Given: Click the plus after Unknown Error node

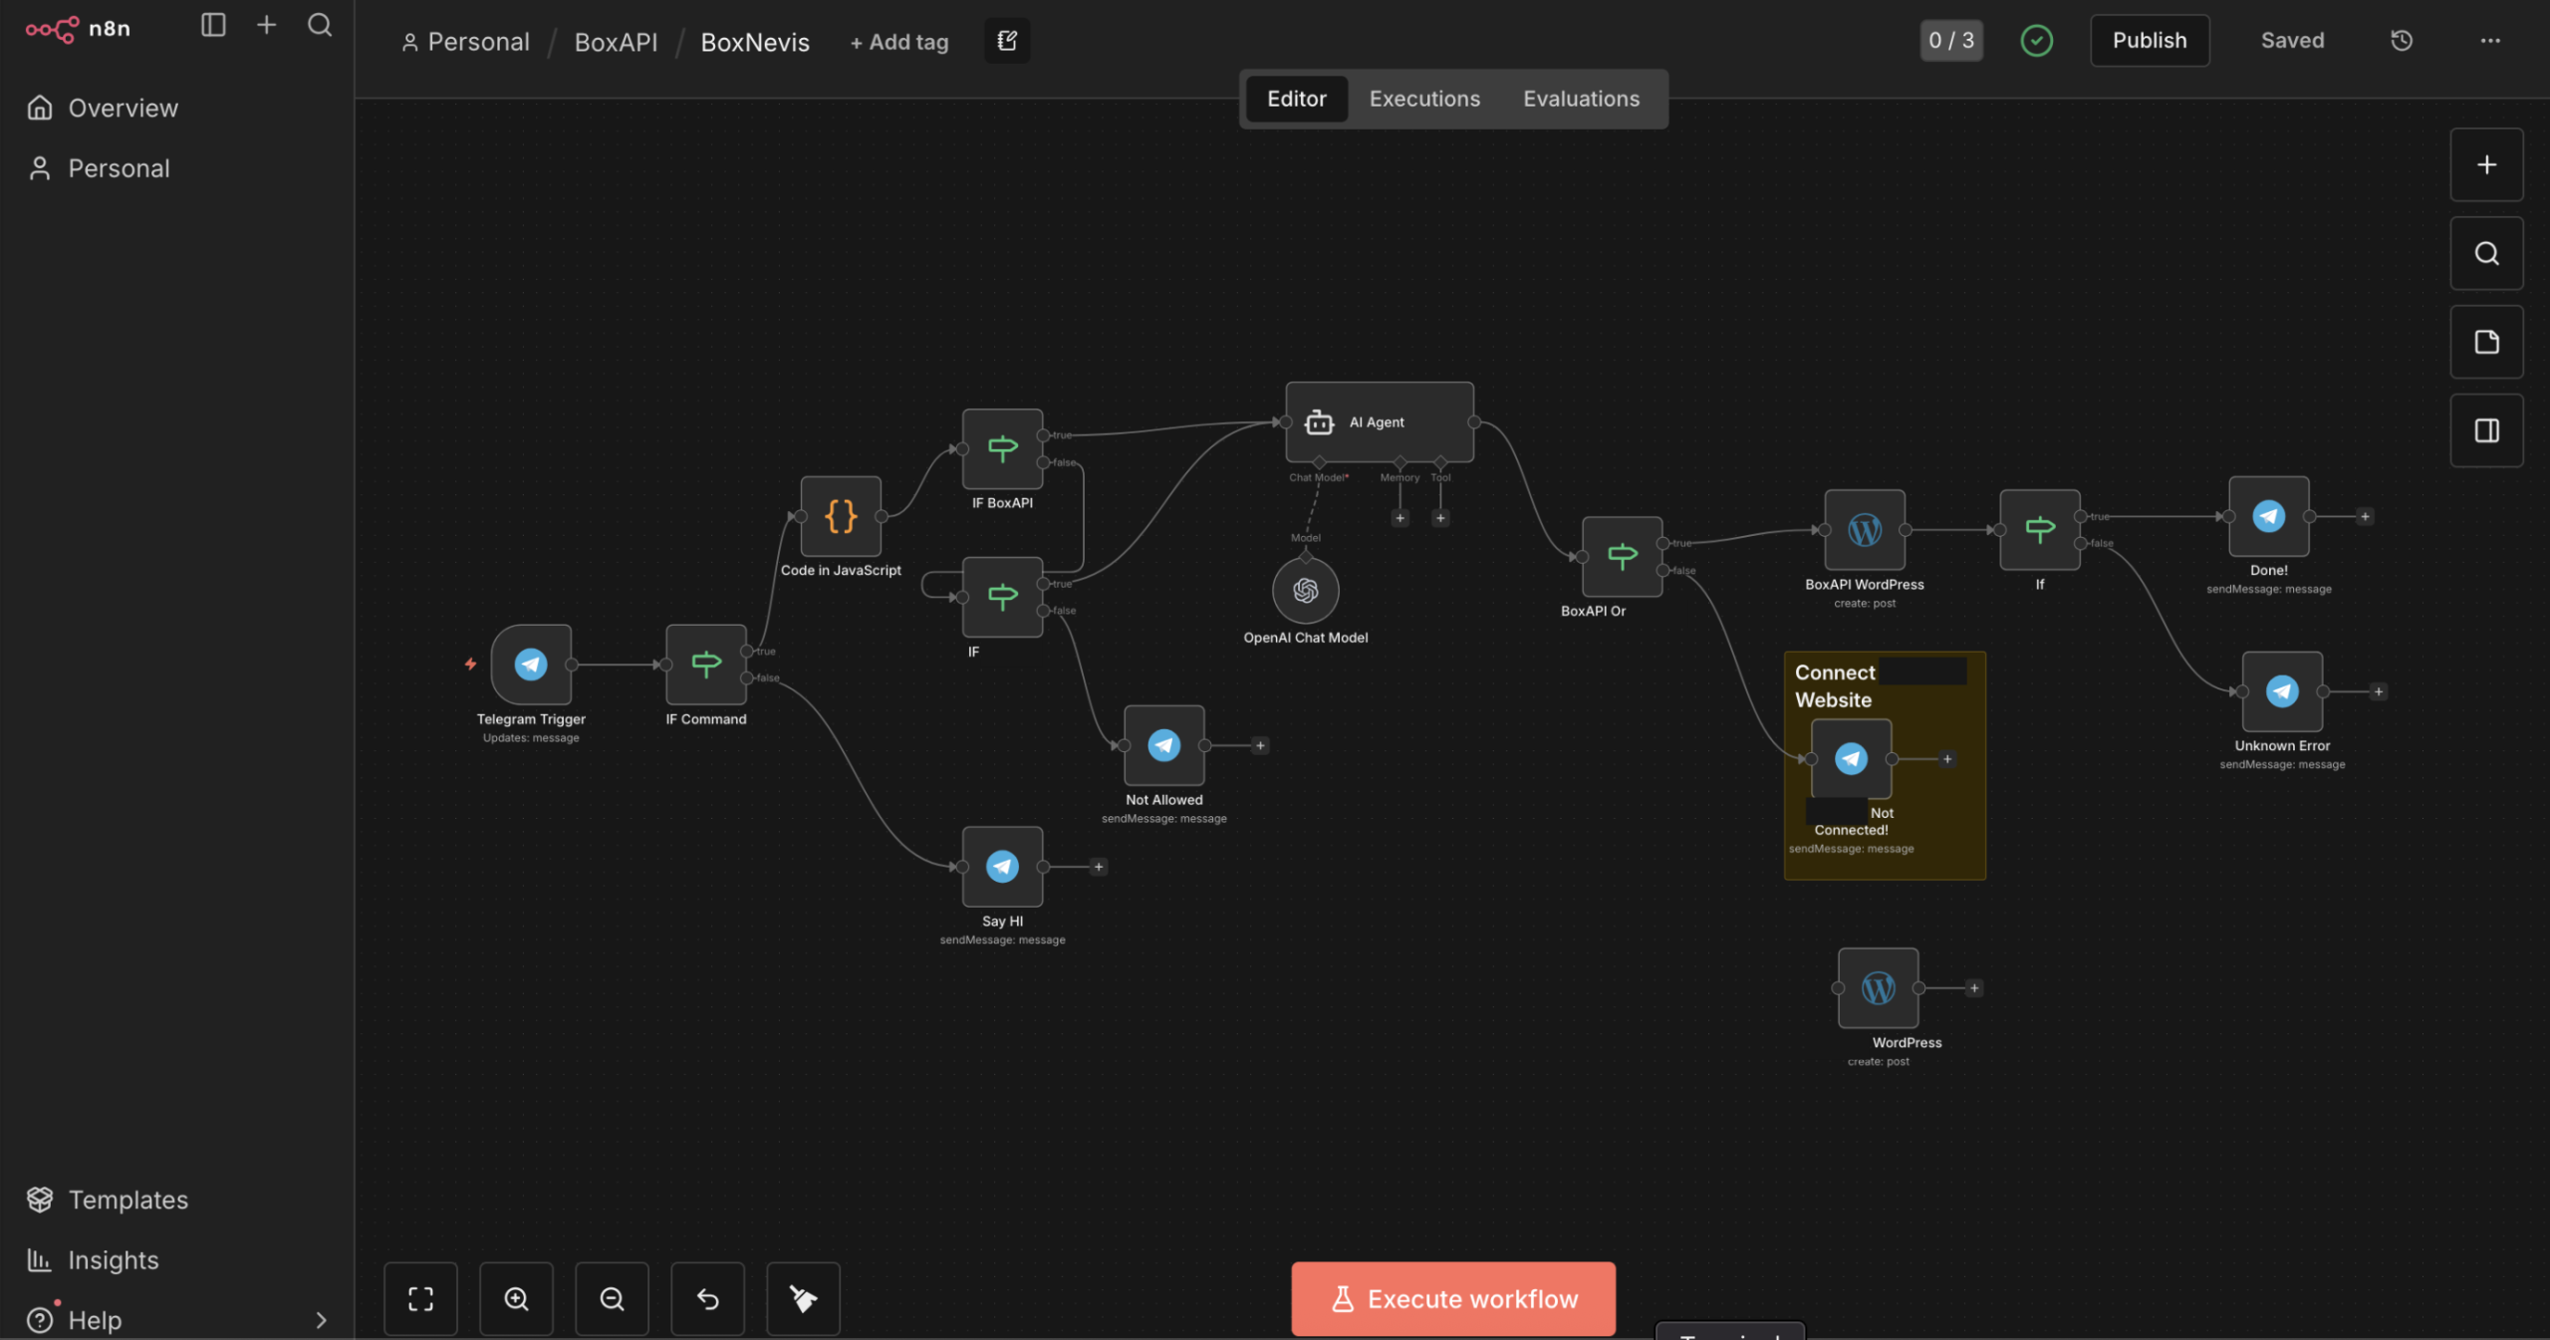Looking at the screenshot, I should (x=2378, y=691).
